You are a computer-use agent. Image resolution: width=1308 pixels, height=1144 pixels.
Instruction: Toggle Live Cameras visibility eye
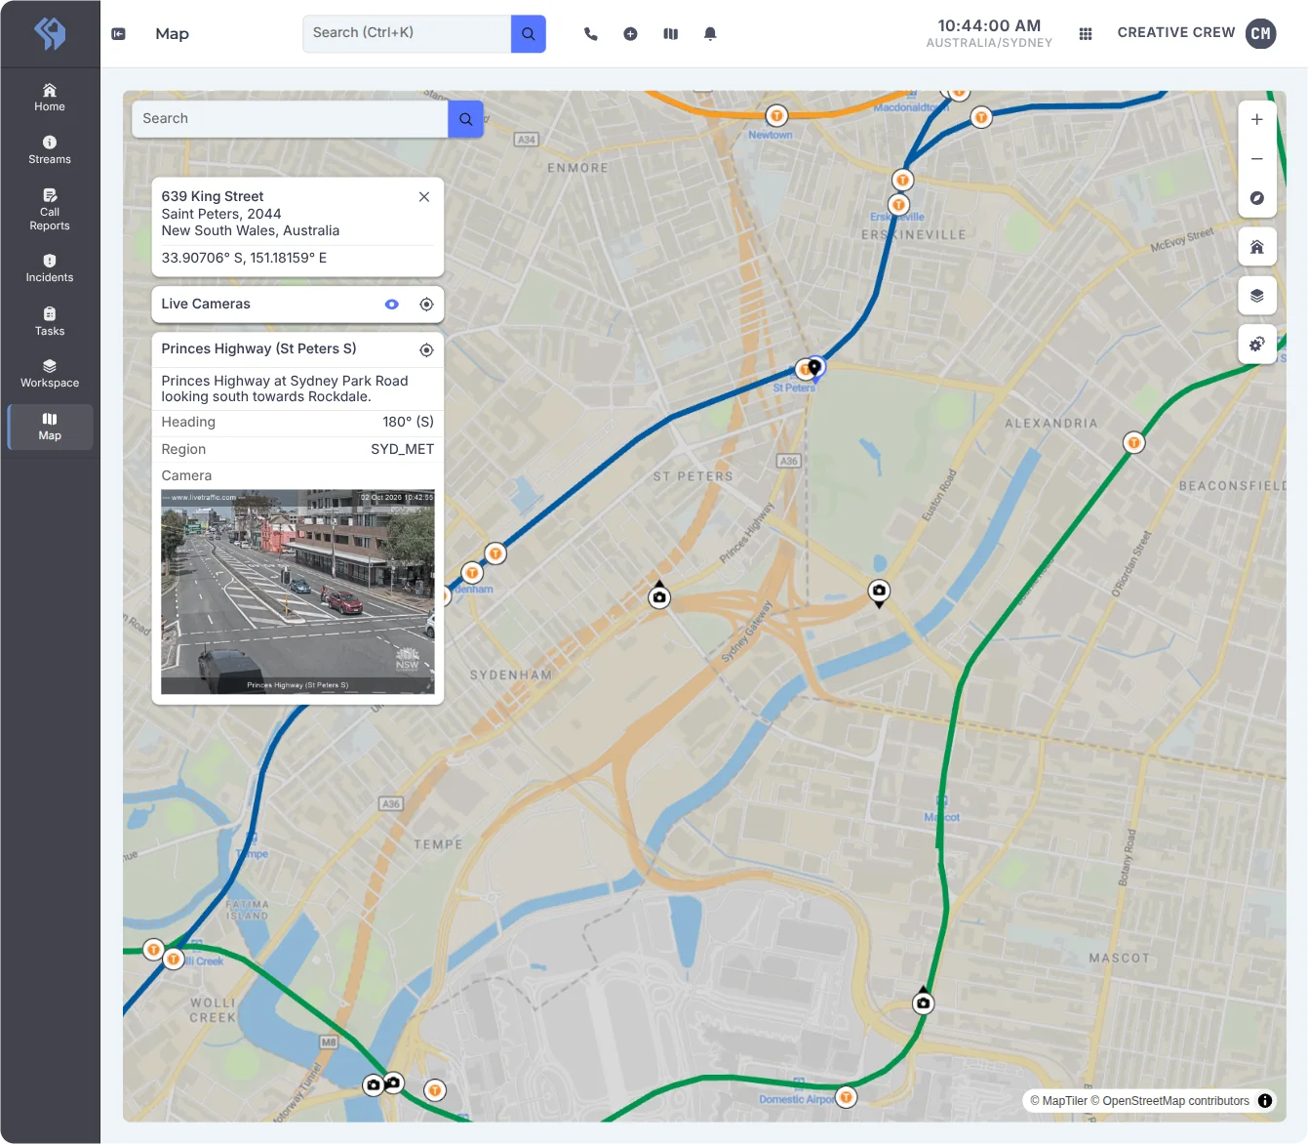(x=392, y=305)
